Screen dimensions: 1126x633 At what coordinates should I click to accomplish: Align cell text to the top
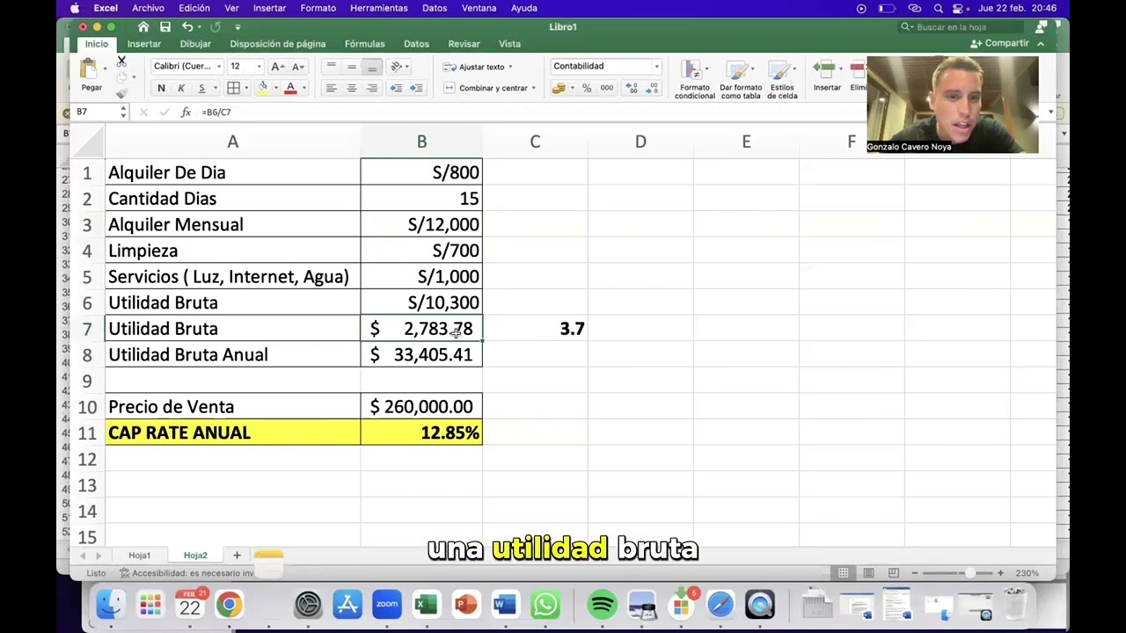coord(331,67)
